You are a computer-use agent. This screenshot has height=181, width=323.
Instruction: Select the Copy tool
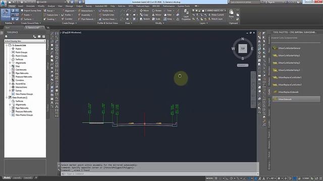click(144, 15)
